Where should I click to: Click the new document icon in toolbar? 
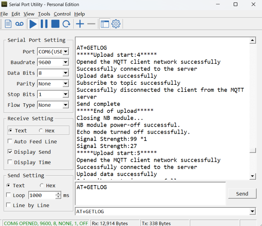pyautogui.click(x=8, y=24)
